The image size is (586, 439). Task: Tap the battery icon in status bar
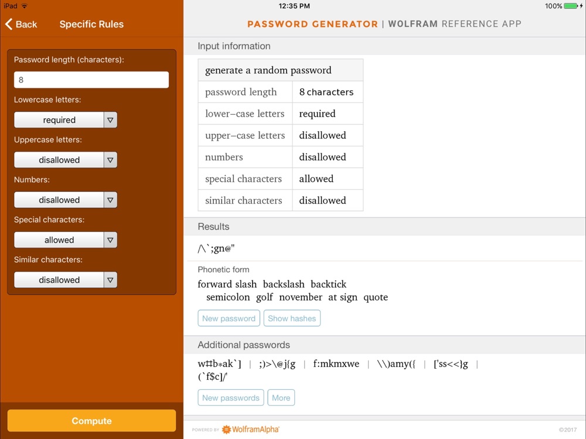coord(571,6)
